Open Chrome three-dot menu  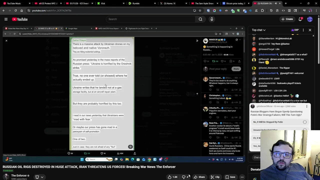pyautogui.click(x=316, y=10)
